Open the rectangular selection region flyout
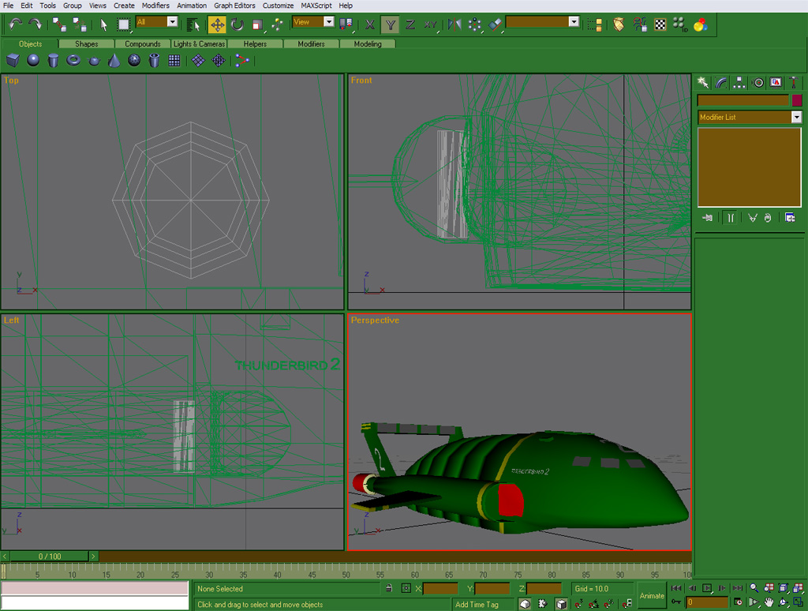The image size is (808, 611). [x=124, y=24]
